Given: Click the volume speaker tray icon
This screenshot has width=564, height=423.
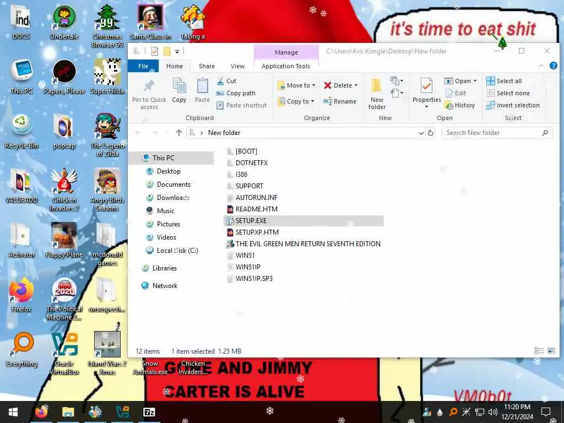Looking at the screenshot, I should click(493, 412).
